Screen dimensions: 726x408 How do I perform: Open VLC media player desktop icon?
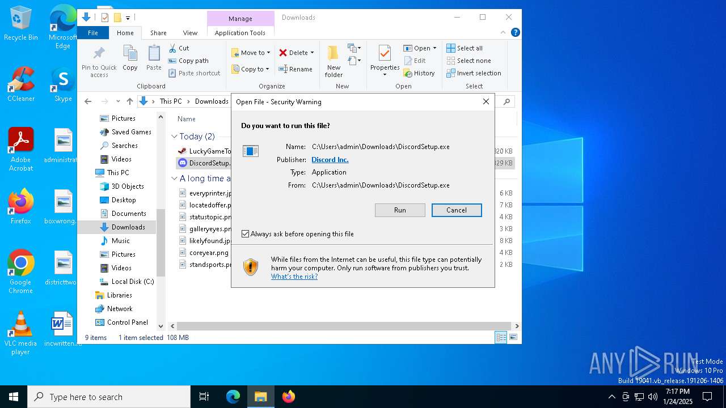[x=21, y=333]
